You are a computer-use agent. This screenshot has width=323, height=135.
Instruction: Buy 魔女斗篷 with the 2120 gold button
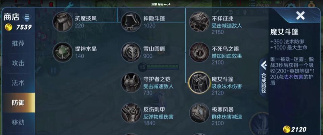tap(295, 129)
